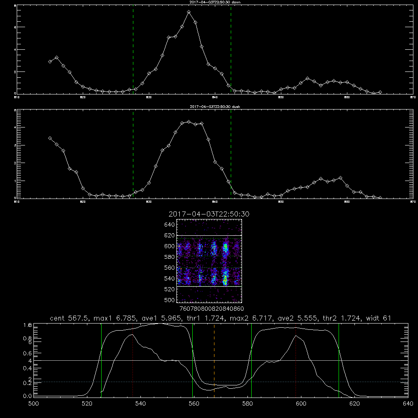Click the red dotted line near 537
Screen dimensions: 418x418
(x=133, y=360)
